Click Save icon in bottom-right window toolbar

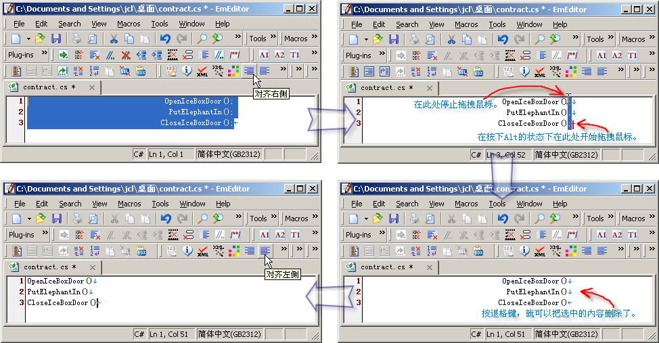pyautogui.click(x=393, y=219)
